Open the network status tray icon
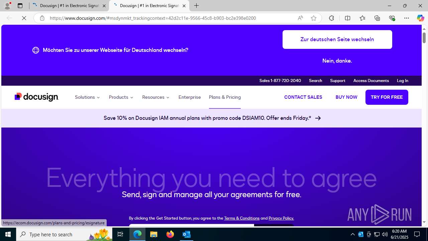 pos(377,234)
